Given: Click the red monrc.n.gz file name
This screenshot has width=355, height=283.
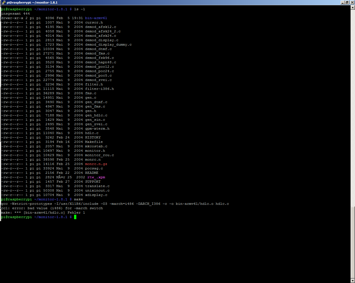Looking at the screenshot, I should 96,164.
